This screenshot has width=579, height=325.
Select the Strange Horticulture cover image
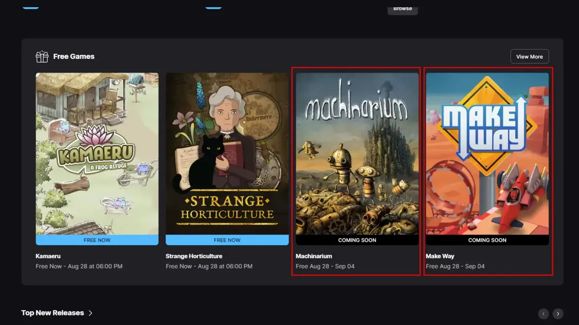[x=227, y=154]
